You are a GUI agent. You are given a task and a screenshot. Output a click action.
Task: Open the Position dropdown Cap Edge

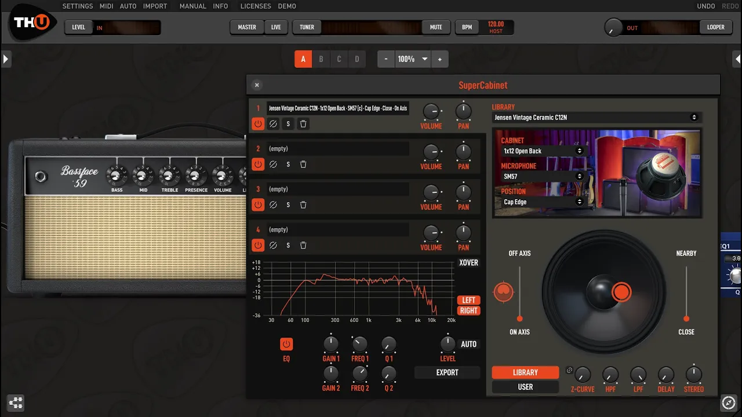pos(543,202)
